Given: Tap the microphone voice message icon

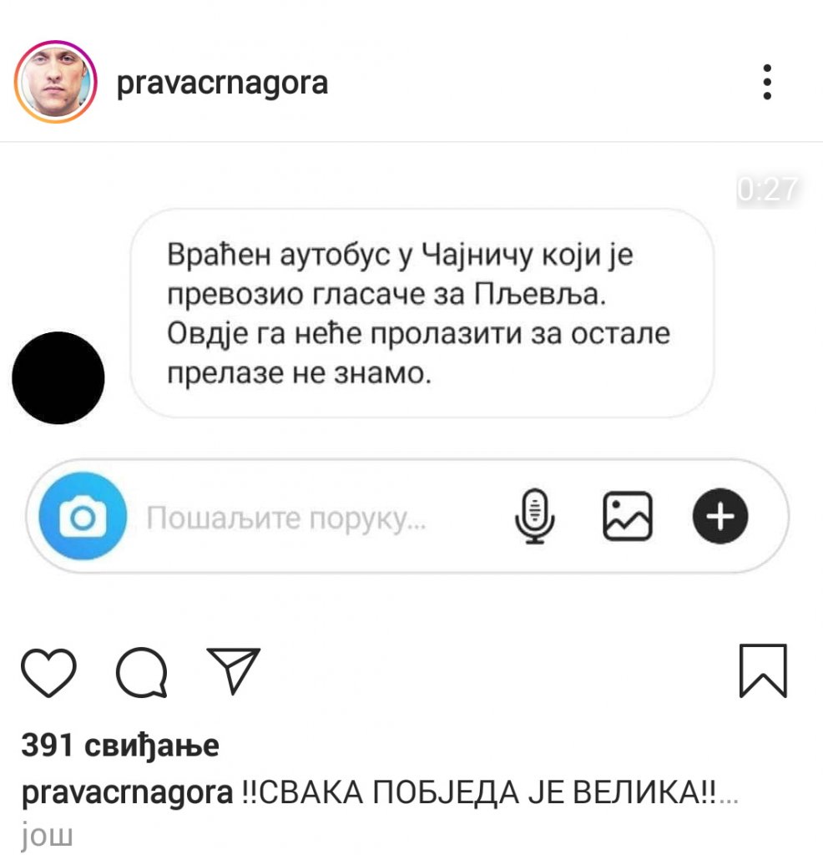Looking at the screenshot, I should [535, 516].
